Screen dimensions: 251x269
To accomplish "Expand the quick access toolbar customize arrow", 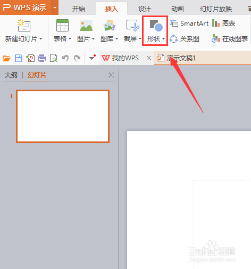I will click(92, 58).
